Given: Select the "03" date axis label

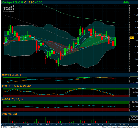Looking at the screenshot, I should pos(52,124).
